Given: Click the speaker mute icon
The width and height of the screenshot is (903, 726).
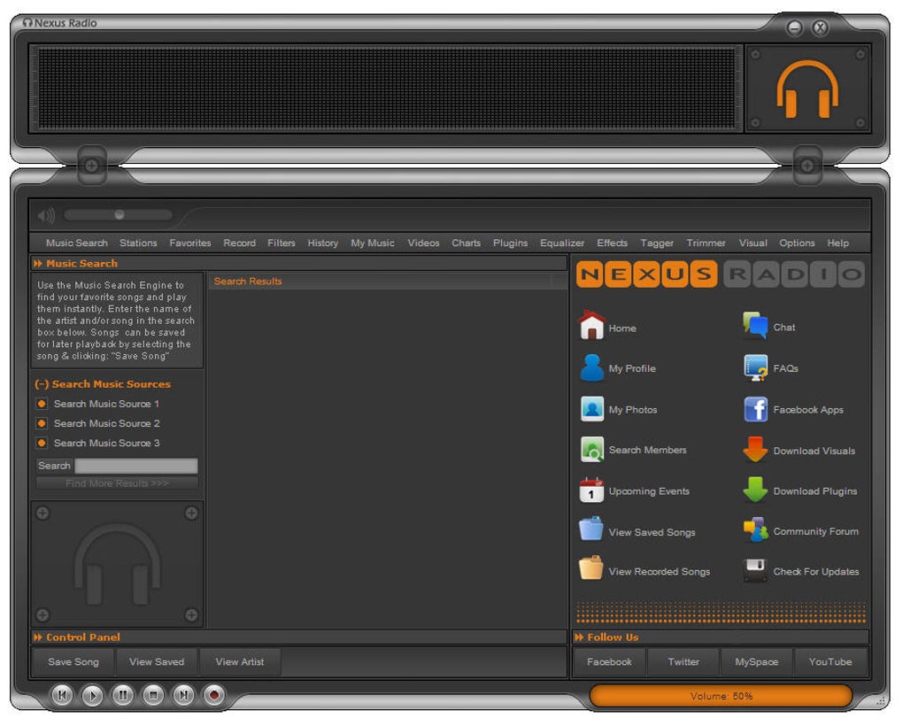Looking at the screenshot, I should (x=46, y=216).
